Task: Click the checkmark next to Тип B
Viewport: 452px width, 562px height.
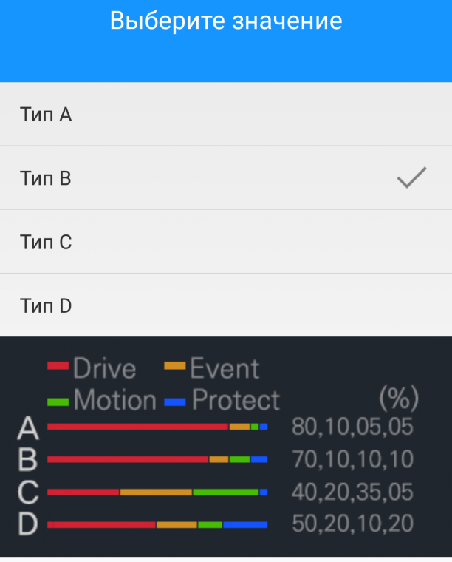Action: [411, 177]
